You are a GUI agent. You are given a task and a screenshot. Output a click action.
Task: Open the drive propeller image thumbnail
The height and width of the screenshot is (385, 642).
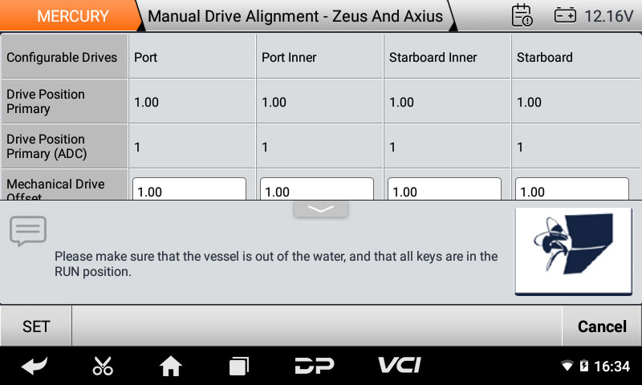[573, 251]
